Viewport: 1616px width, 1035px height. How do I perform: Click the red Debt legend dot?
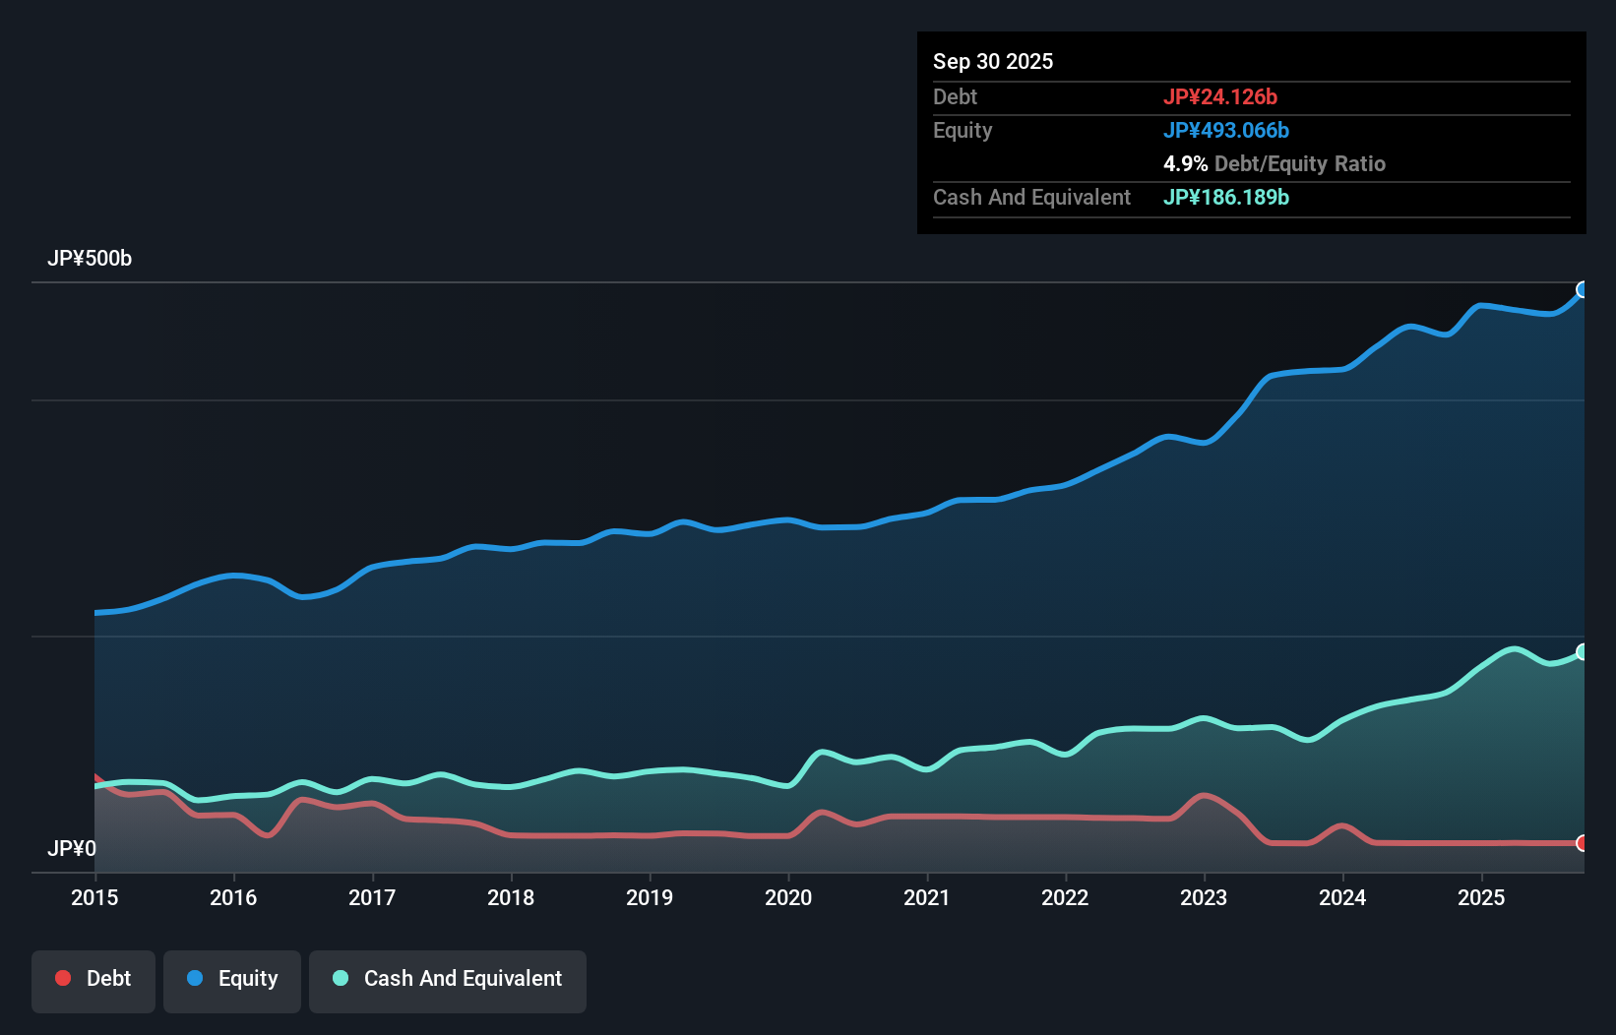point(62,978)
